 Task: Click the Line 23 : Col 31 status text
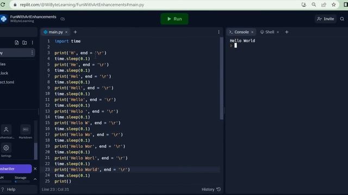pos(55,190)
